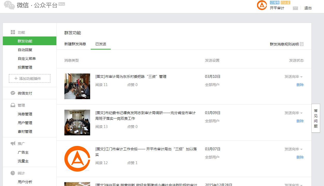
Task: Click 点赞 1 count
Action: click(x=132, y=163)
